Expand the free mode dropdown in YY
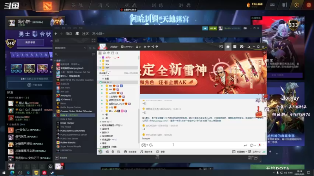314x176 pixels. tap(104, 73)
